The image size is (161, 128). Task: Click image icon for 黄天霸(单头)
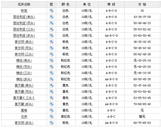pos(51,85)
